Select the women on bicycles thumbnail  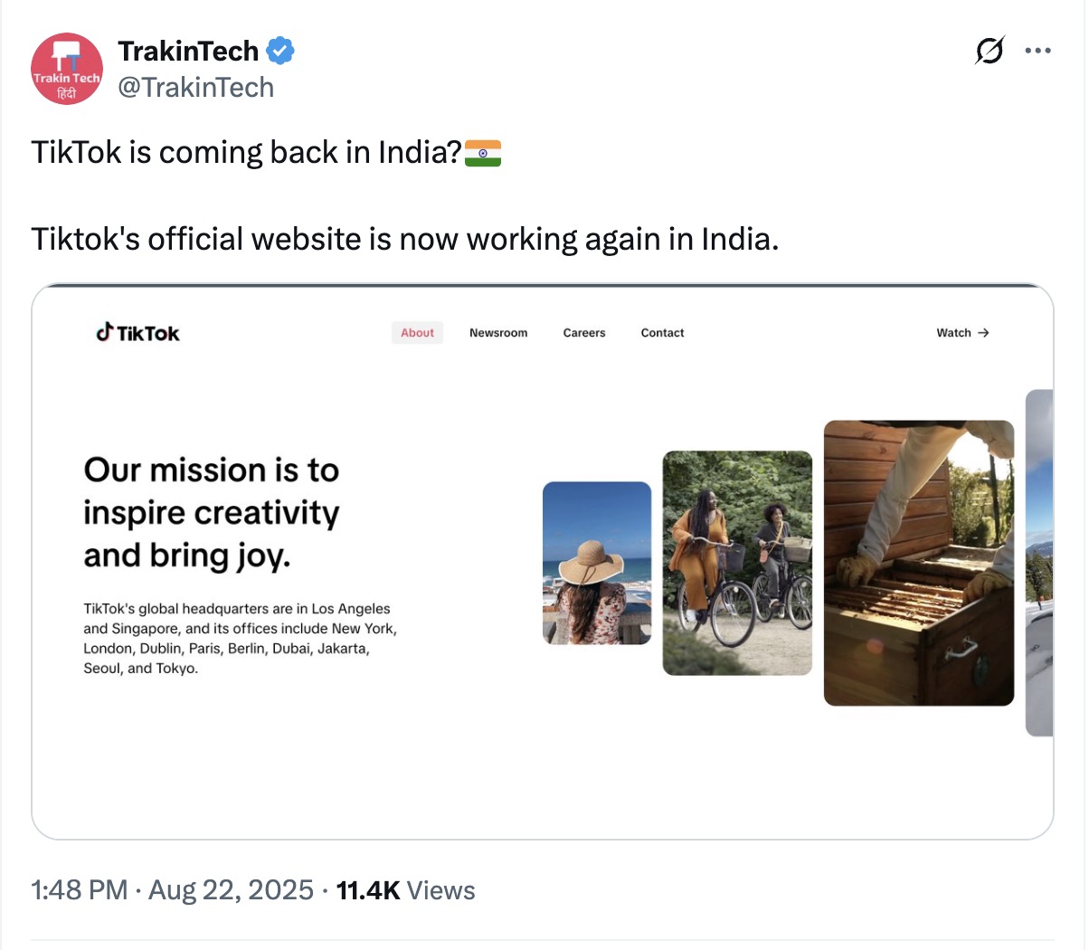point(737,563)
